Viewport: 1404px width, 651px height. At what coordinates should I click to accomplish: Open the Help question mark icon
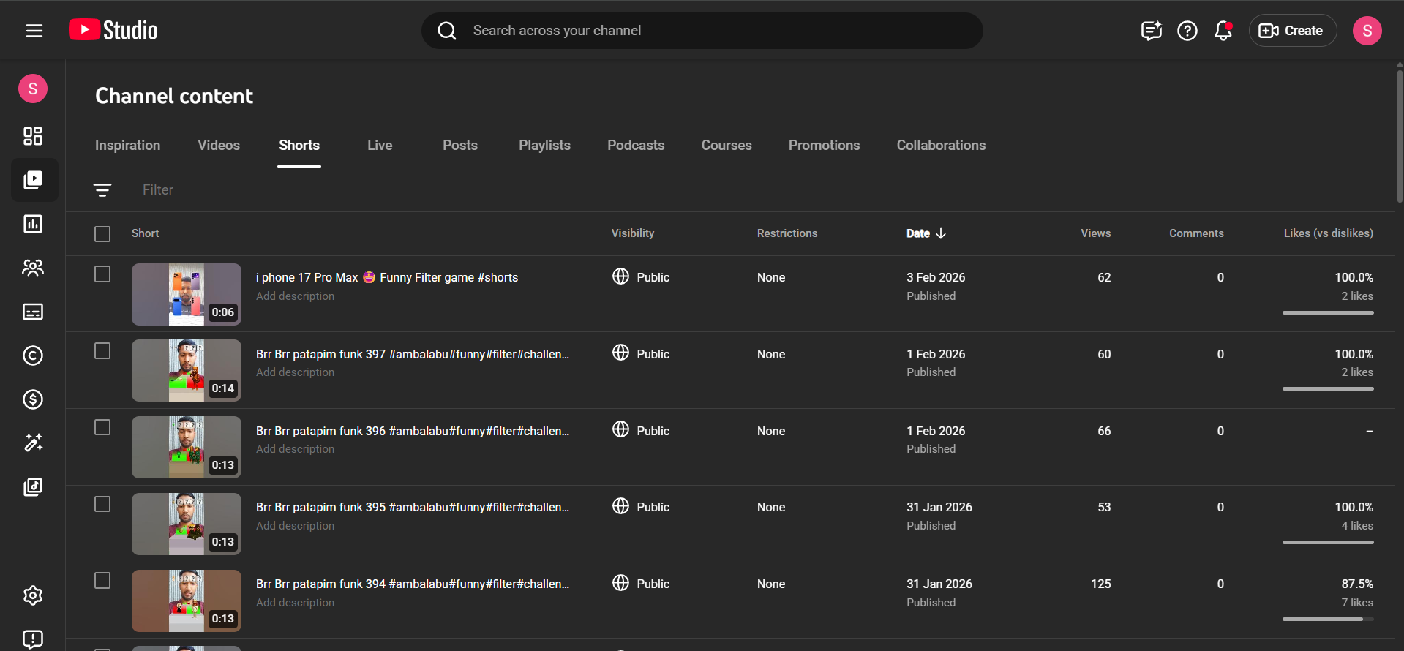[x=1187, y=31]
